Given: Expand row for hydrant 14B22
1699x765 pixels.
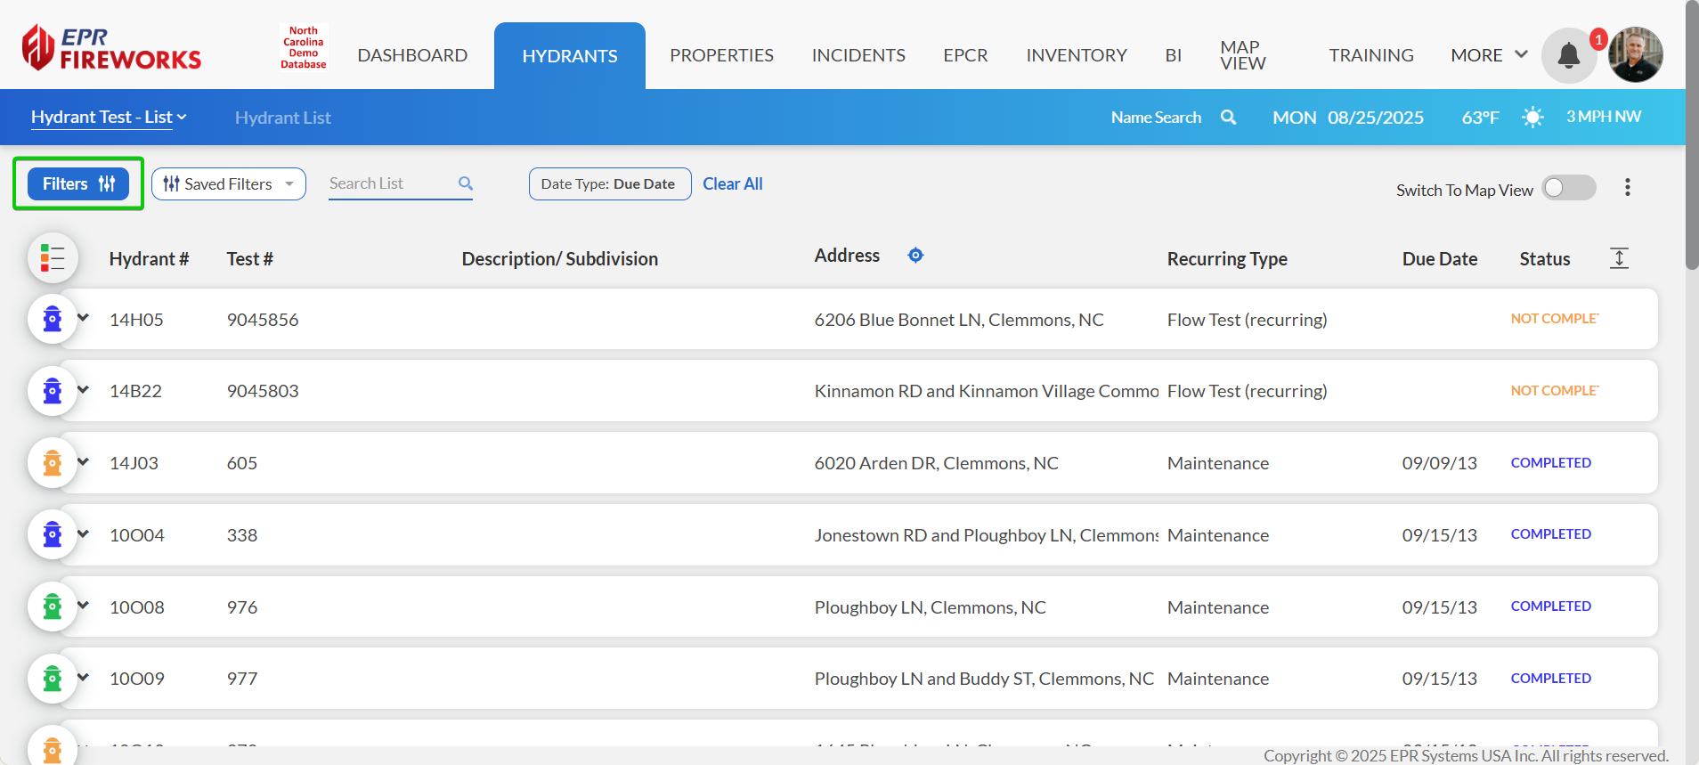Looking at the screenshot, I should [84, 389].
